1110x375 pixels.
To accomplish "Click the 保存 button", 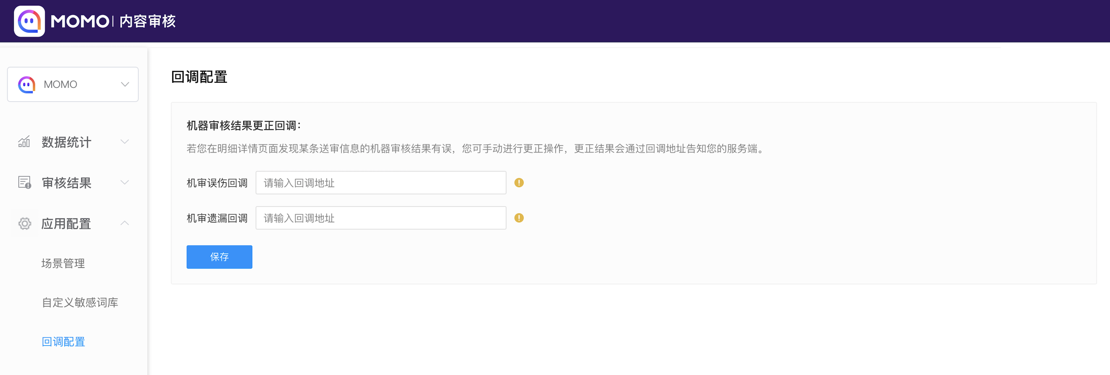I will 219,257.
